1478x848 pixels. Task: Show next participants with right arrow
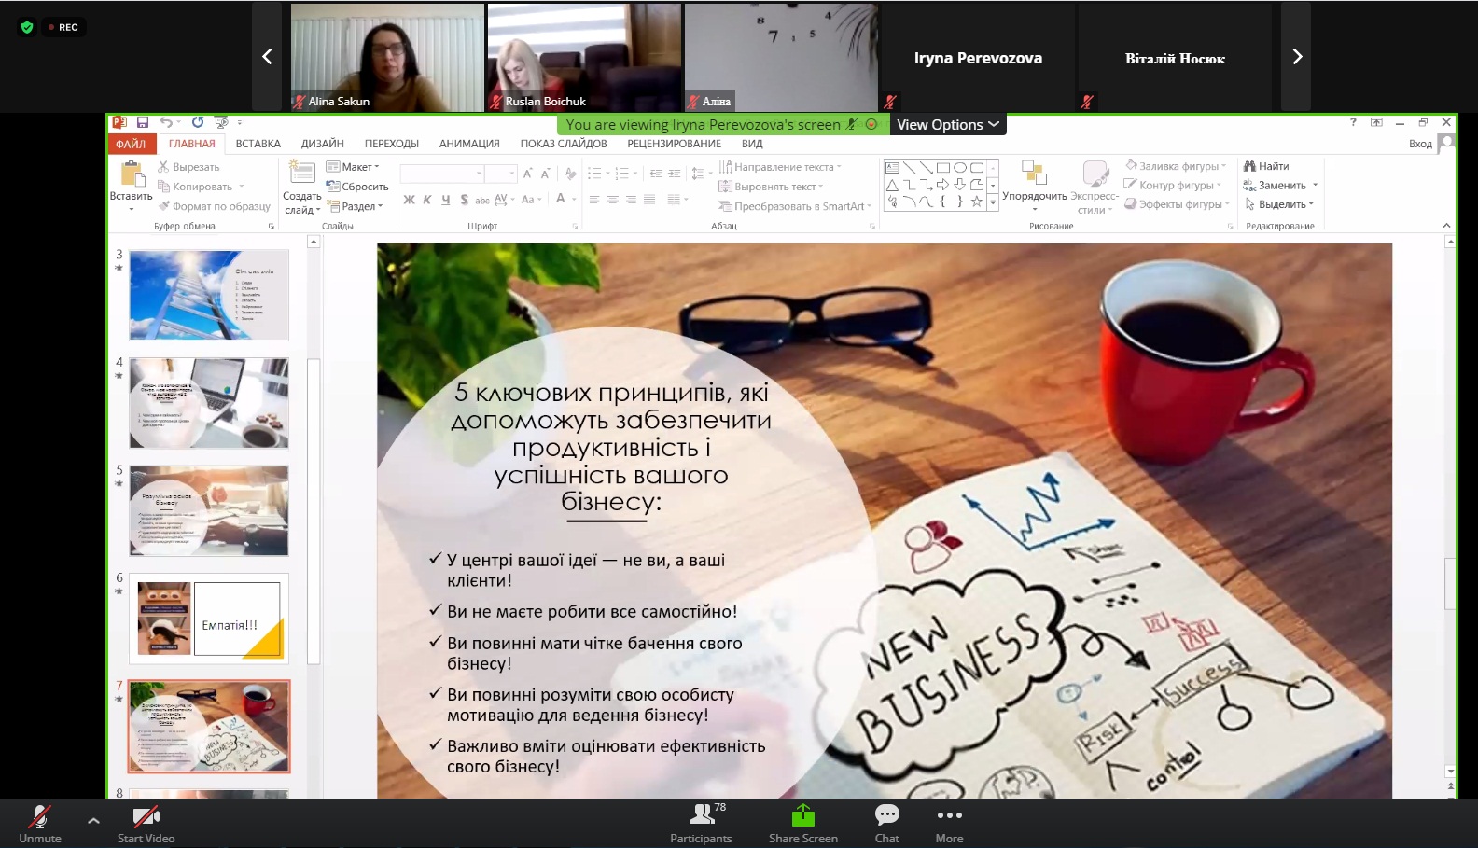coord(1296,57)
